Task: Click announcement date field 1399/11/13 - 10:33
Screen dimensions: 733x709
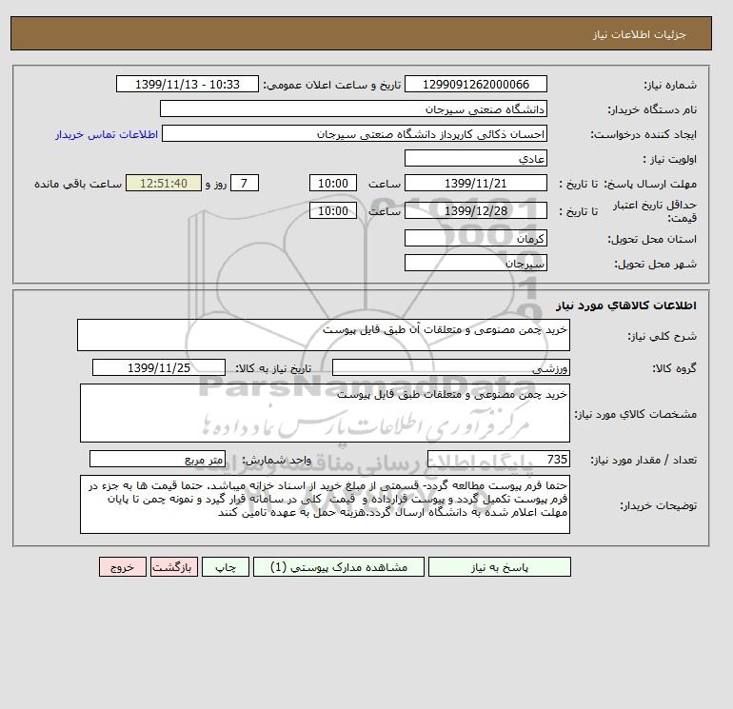Action: (x=187, y=84)
